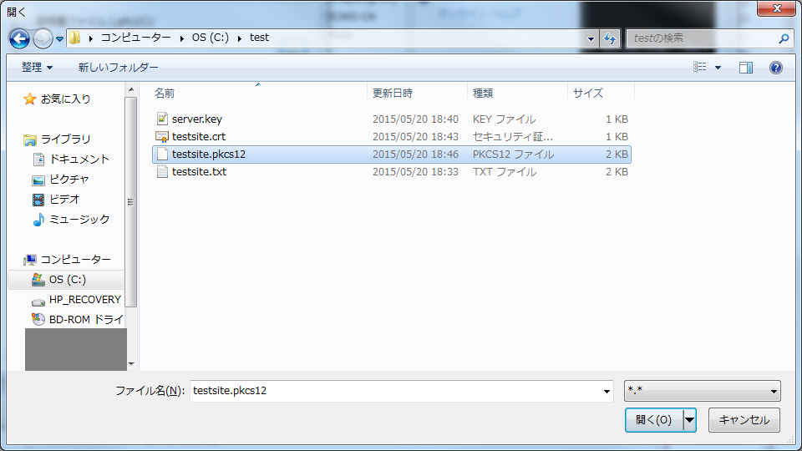
Task: Click the ライブラリ folder icon
Action: pos(30,139)
